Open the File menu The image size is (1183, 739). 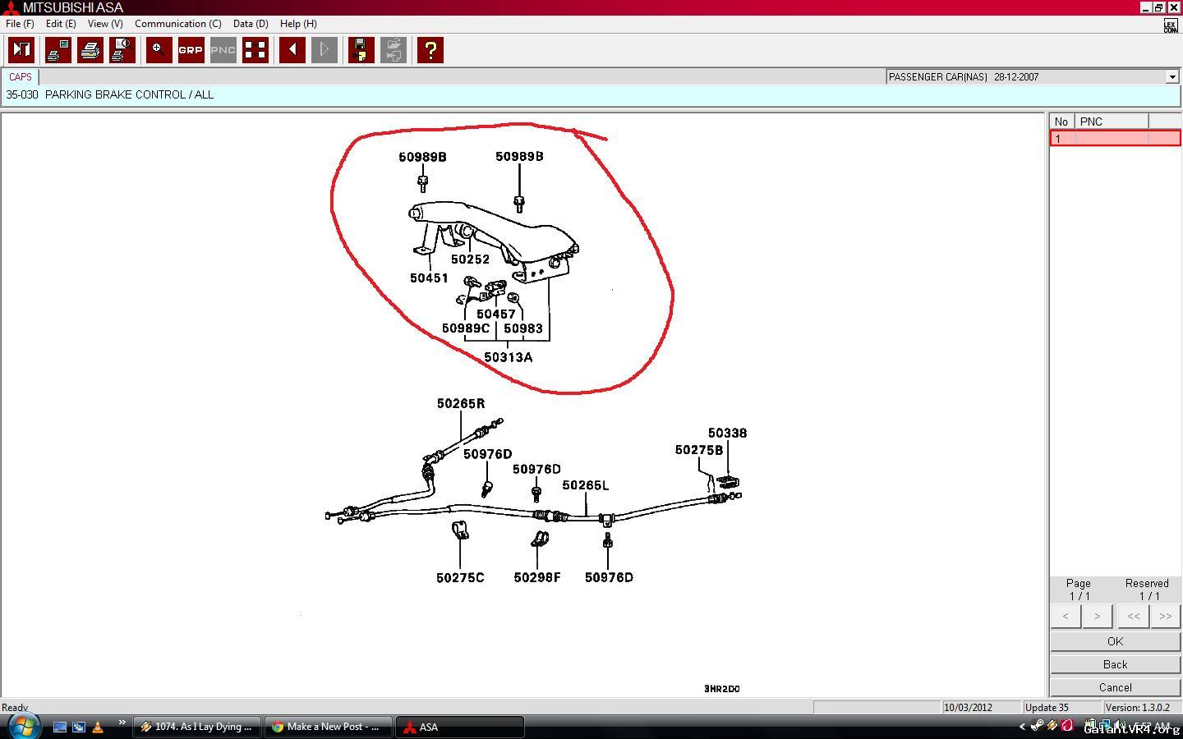pos(20,24)
